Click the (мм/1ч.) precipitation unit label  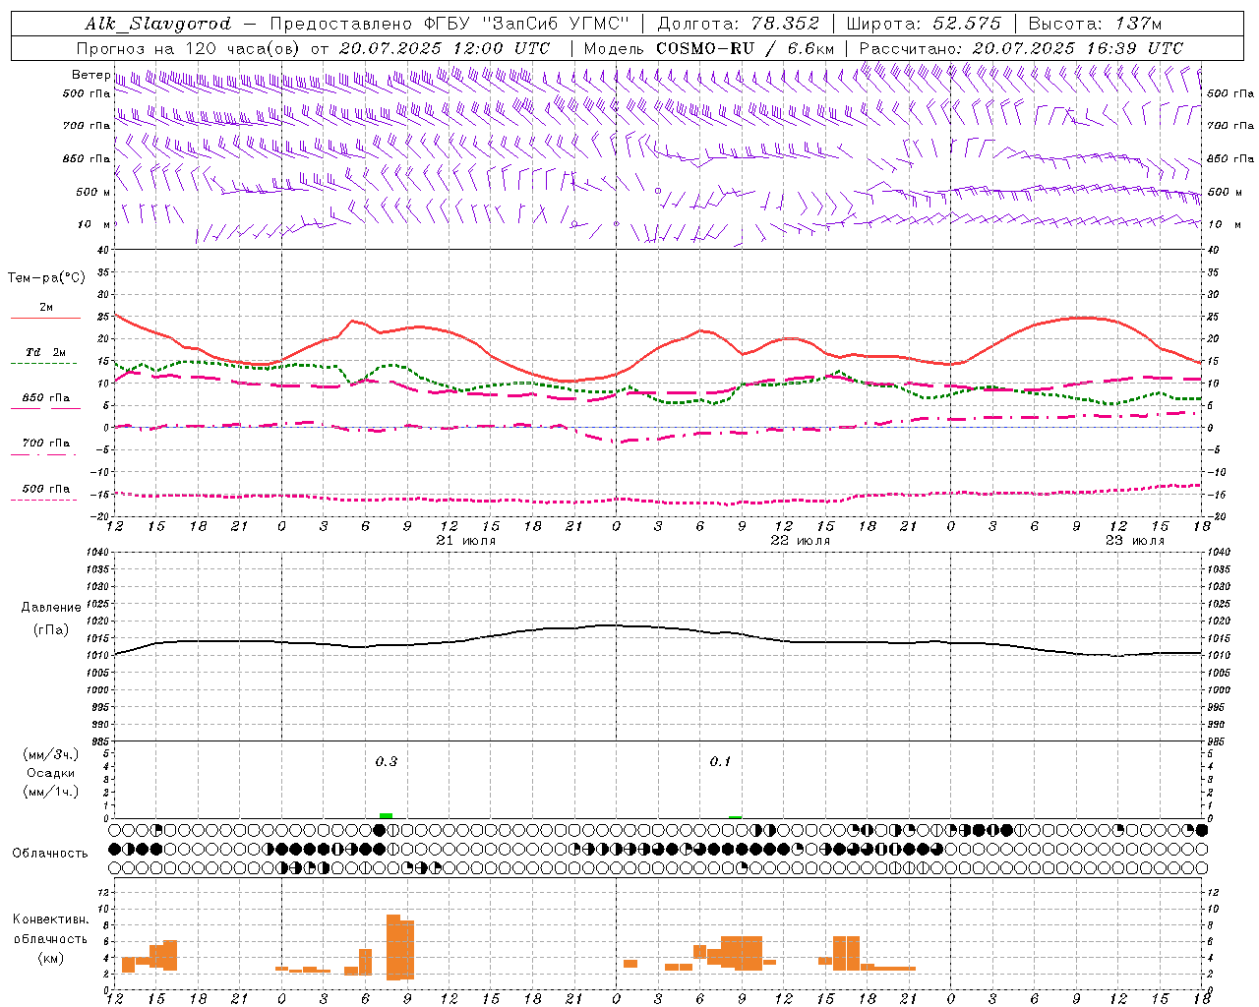click(x=51, y=792)
